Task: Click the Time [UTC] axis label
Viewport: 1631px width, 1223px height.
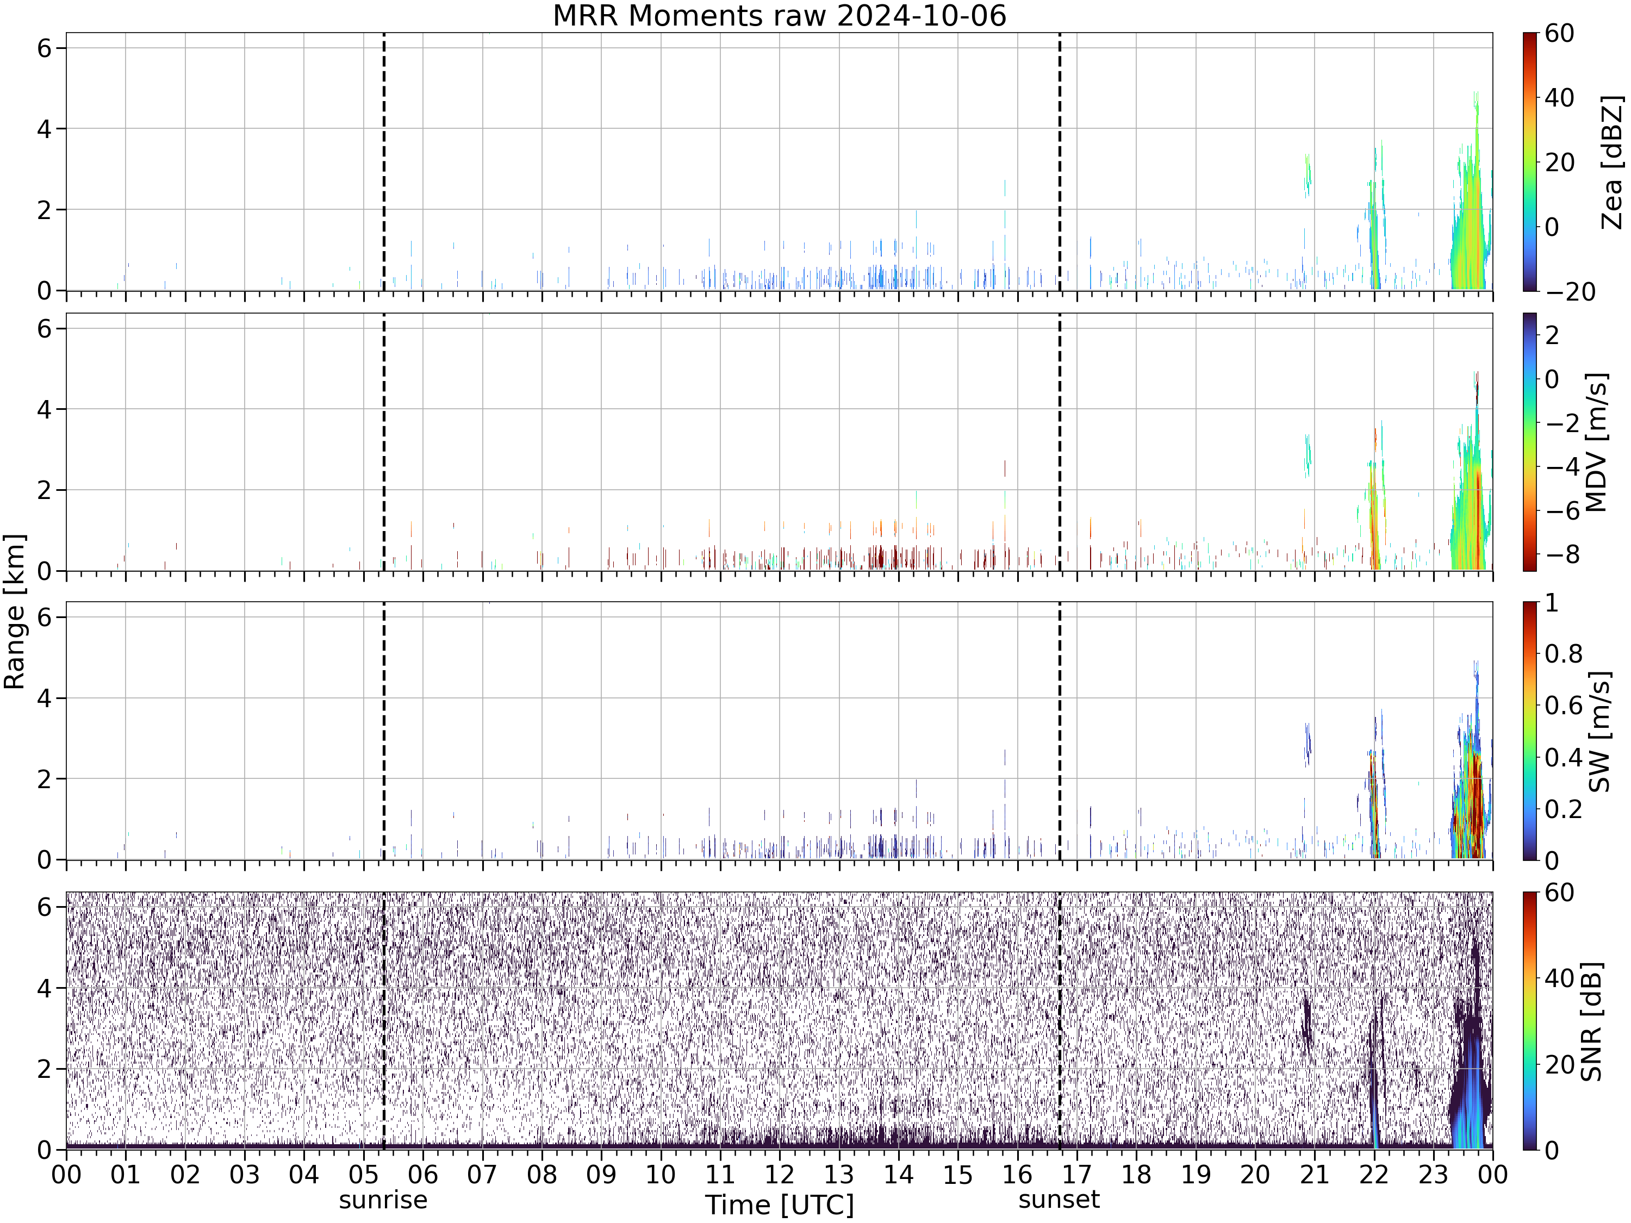Action: click(780, 1205)
